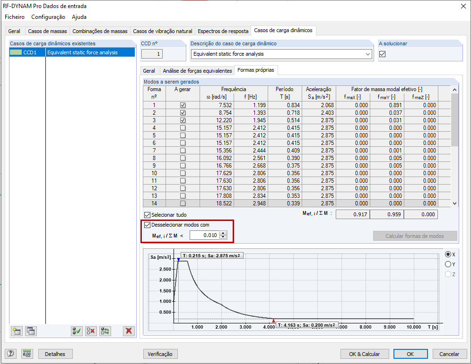Switch to Espectros de resposta tab
This screenshot has width=471, height=364.
(x=223, y=31)
